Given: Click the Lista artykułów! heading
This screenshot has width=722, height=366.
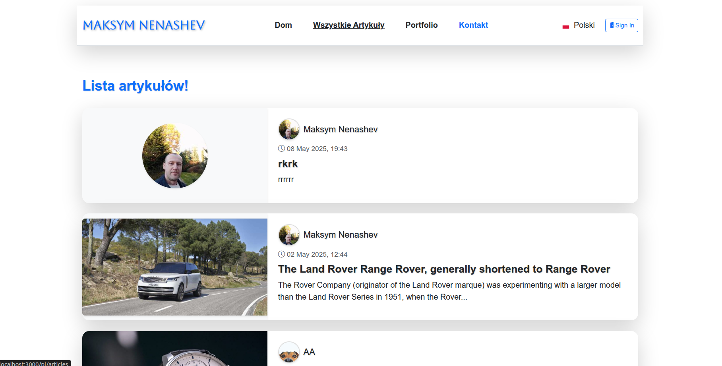Looking at the screenshot, I should [x=135, y=86].
